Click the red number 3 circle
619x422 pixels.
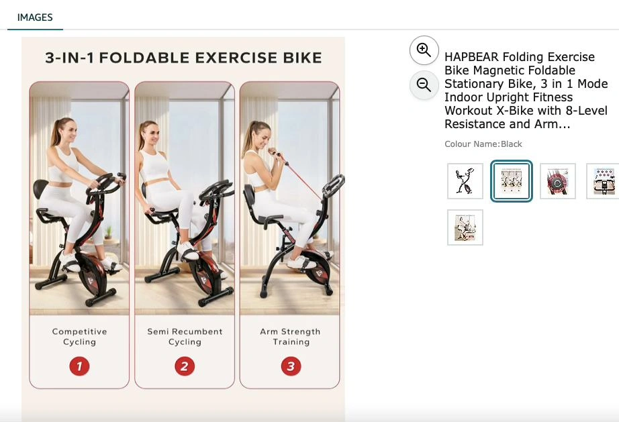coord(290,366)
